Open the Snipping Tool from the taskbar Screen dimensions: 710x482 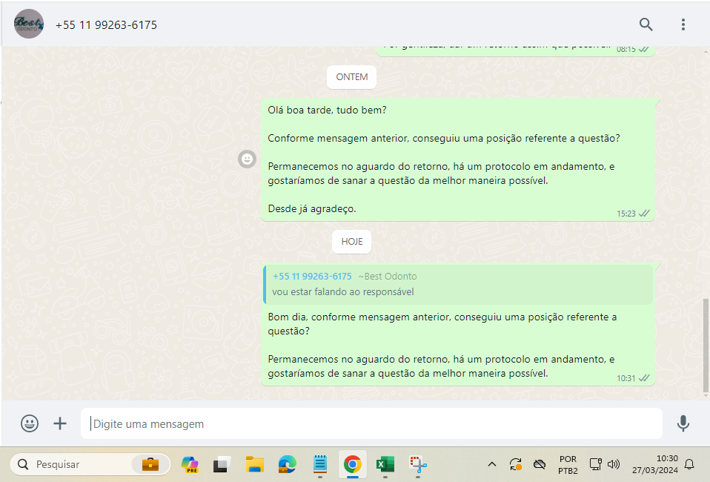(418, 464)
